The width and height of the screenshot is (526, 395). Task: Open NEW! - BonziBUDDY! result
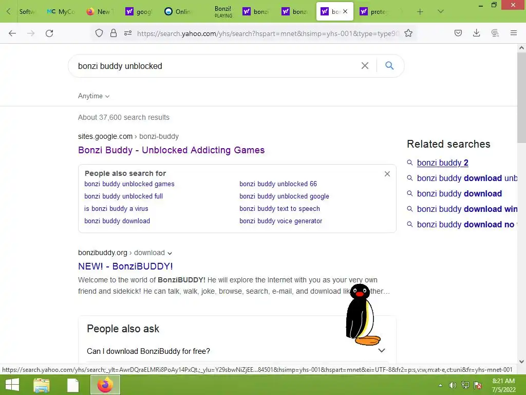pos(125,266)
